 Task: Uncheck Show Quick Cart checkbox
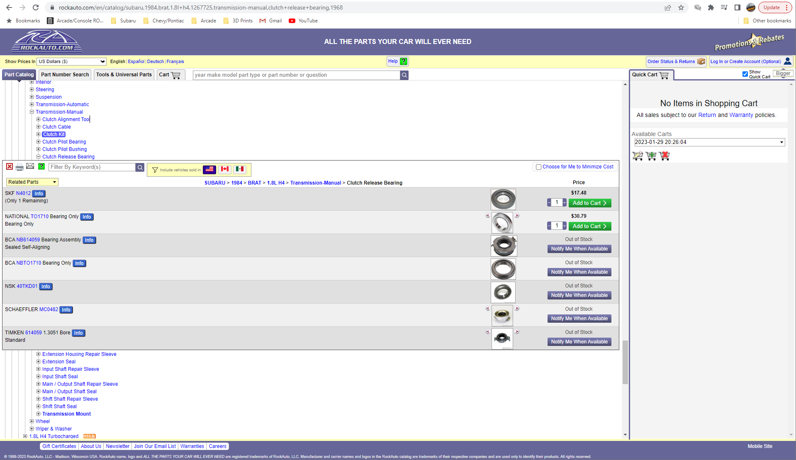[x=745, y=74]
